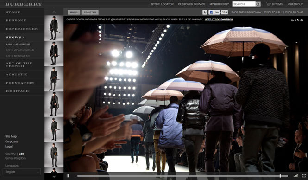This screenshot has width=308, height=180.
Task: Open the Bespoke menu item
Action: (x=16, y=20)
